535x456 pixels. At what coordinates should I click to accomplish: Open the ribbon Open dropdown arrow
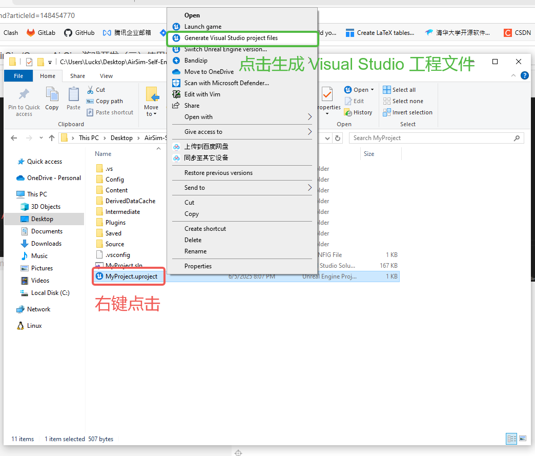(x=372, y=90)
